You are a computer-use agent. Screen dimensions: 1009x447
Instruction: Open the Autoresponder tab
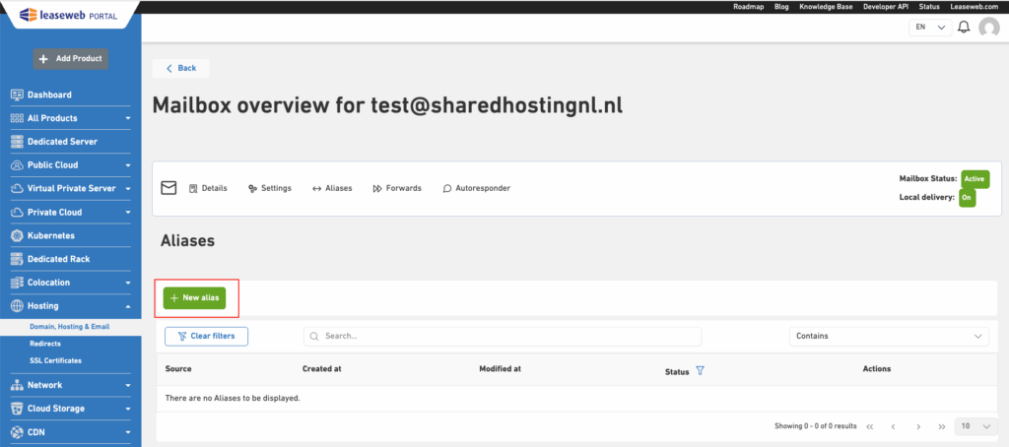[477, 188]
